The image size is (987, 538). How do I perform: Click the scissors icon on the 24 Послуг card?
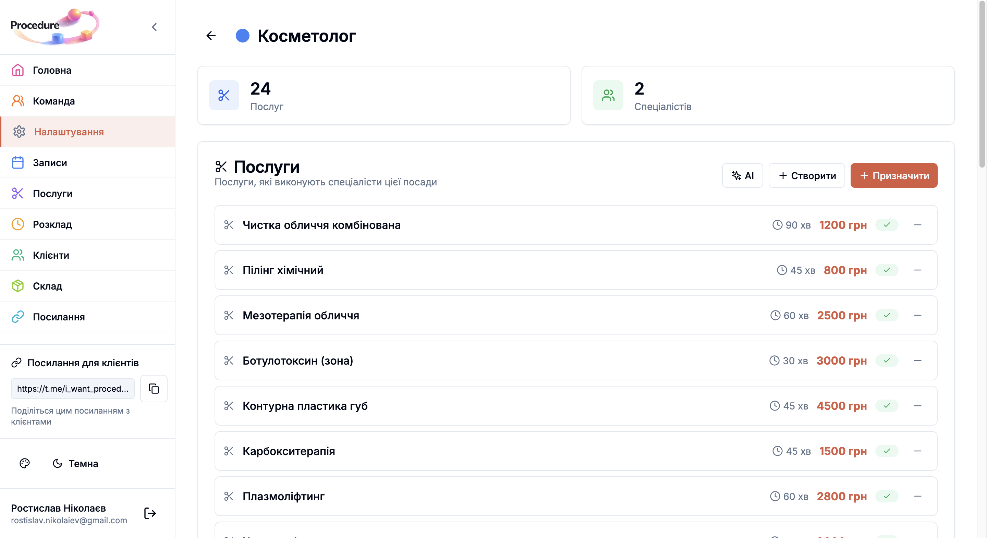(x=224, y=95)
